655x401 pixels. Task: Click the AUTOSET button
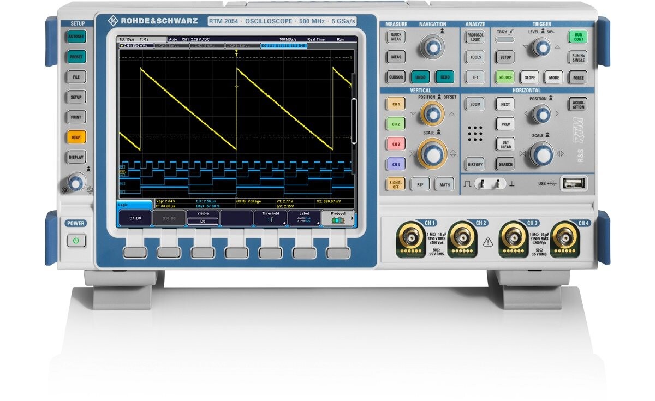tap(77, 37)
